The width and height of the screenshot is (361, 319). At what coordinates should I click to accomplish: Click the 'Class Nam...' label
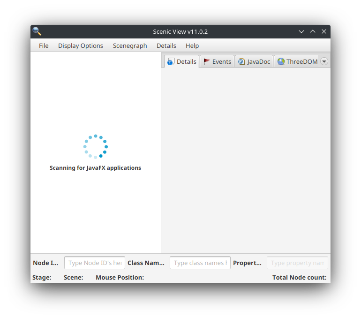click(x=146, y=263)
